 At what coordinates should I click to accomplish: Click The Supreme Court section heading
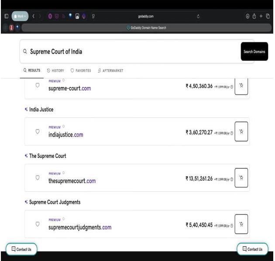point(48,156)
